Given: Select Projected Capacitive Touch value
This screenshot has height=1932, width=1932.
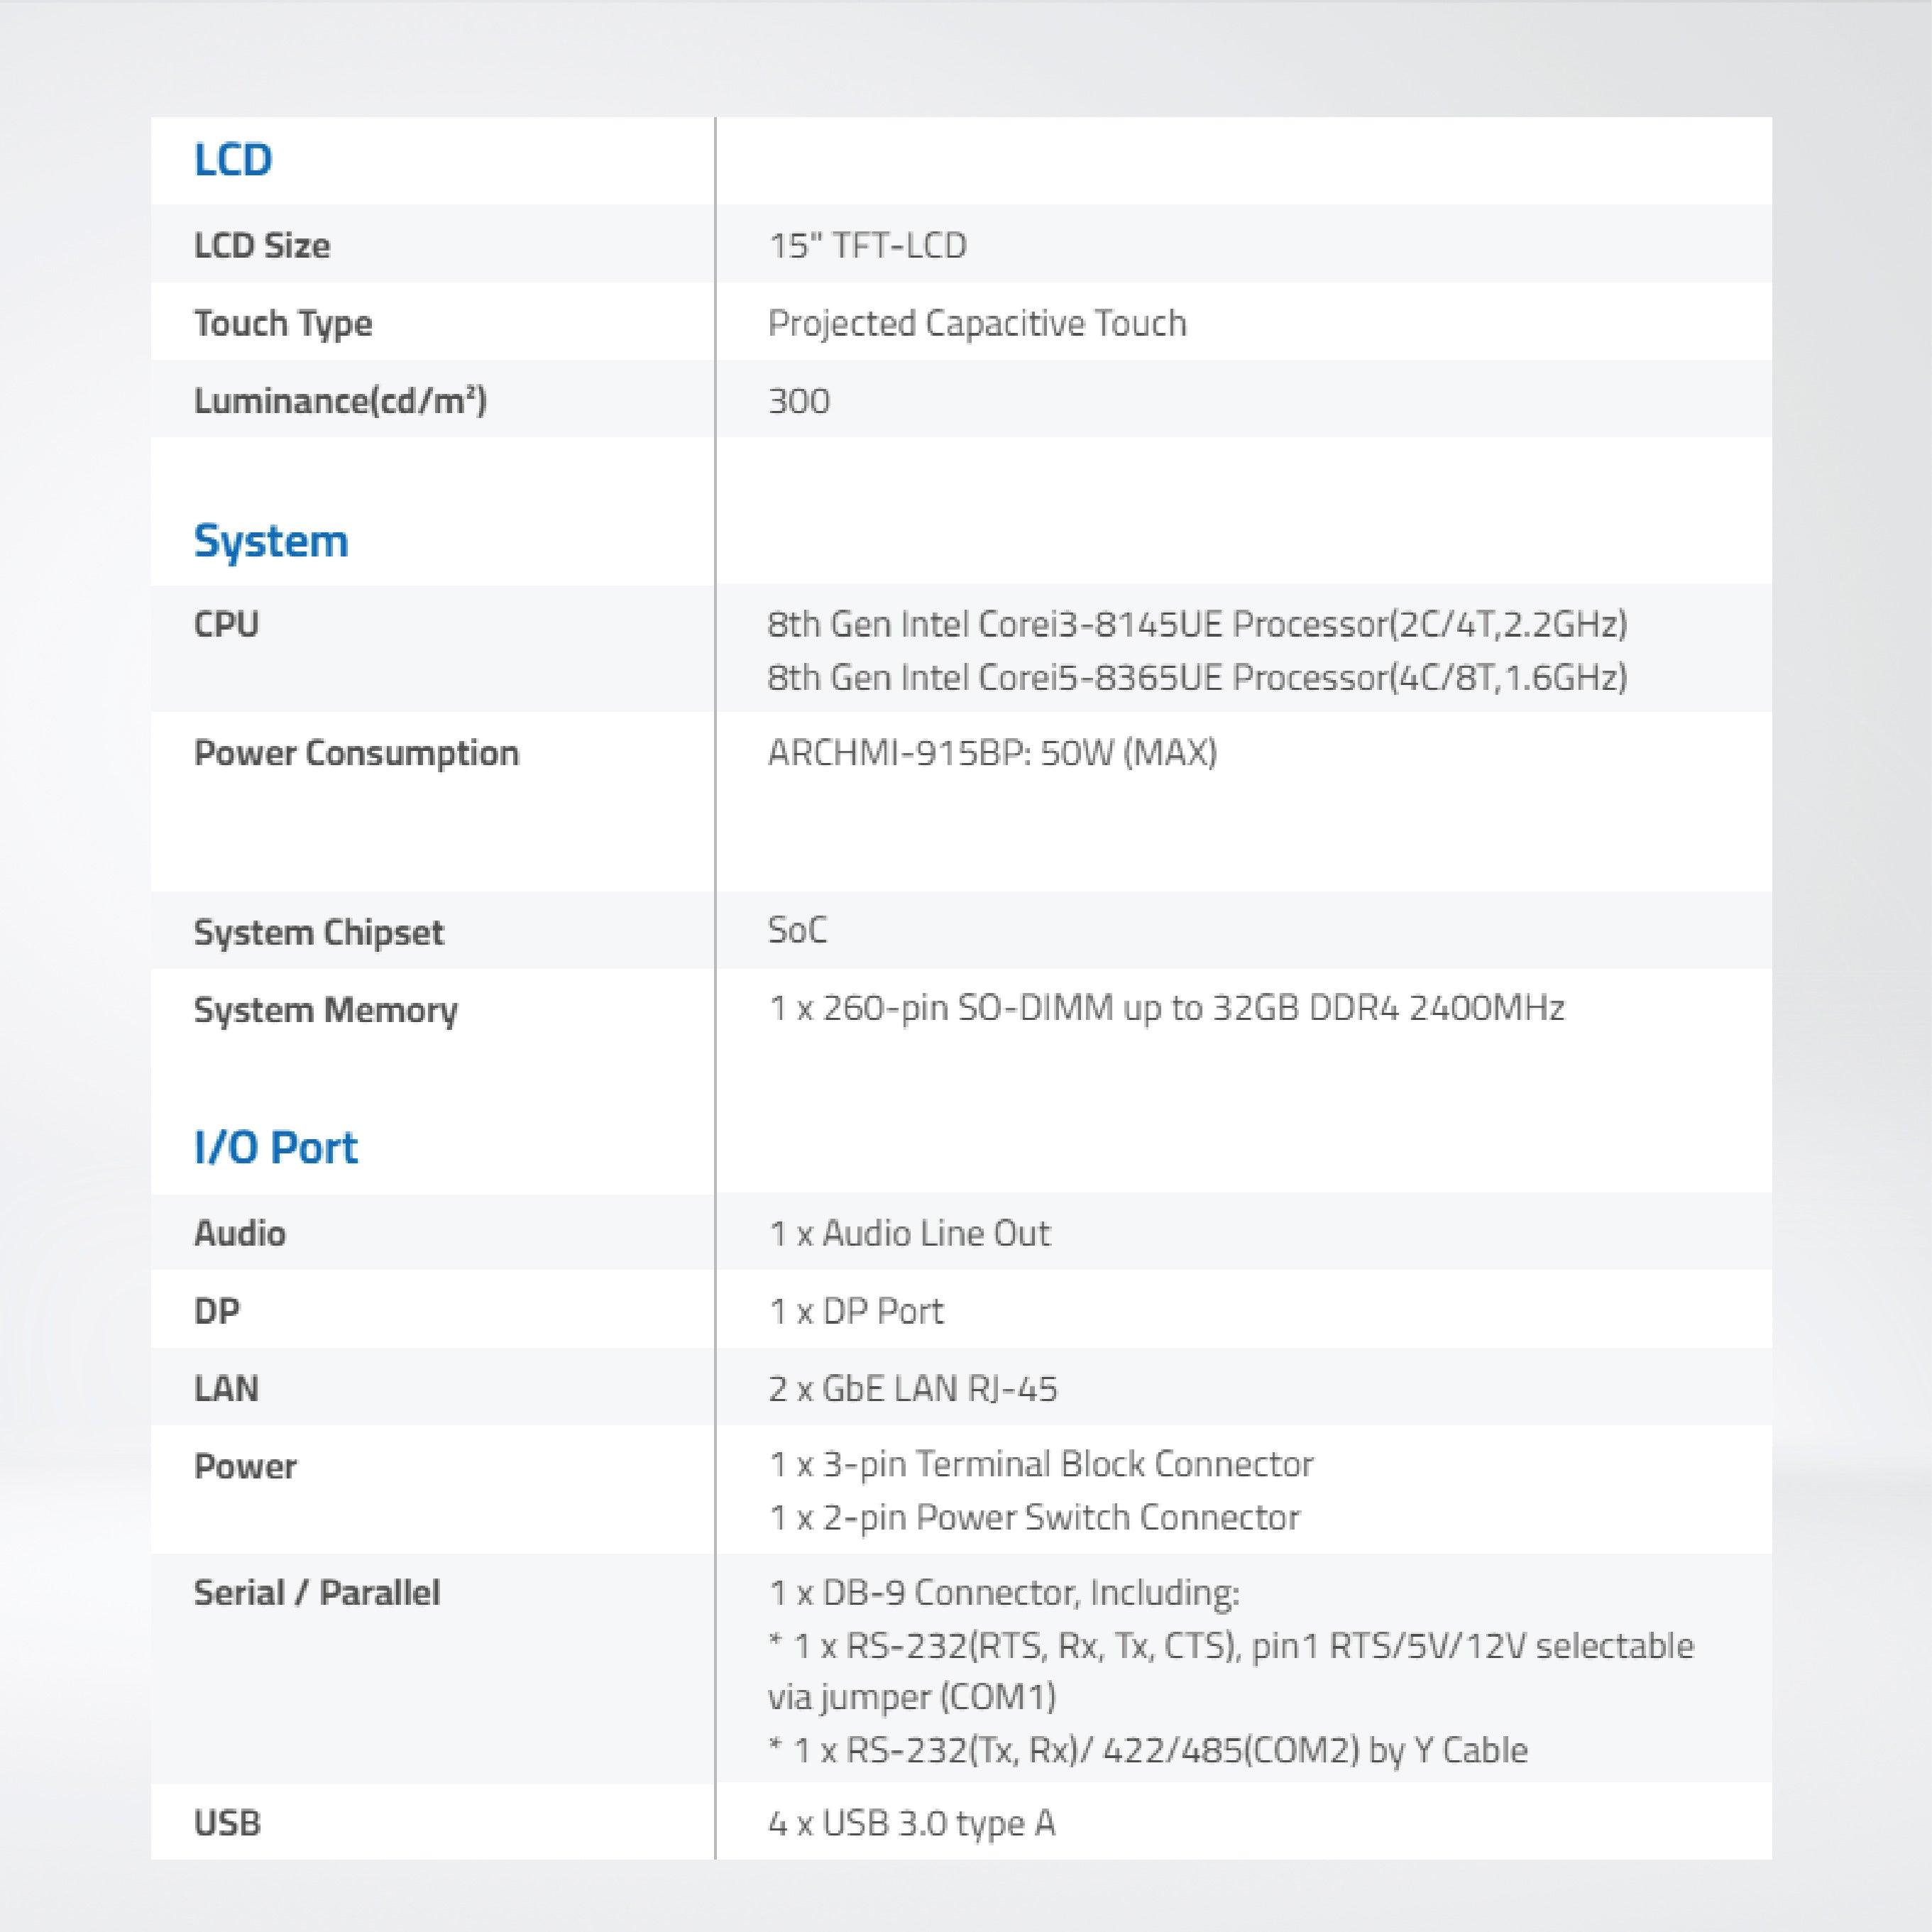Looking at the screenshot, I should pos(977,323).
